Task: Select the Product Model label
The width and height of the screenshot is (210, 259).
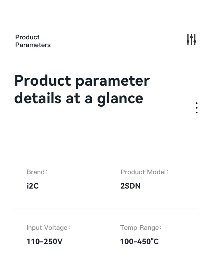Action: (x=144, y=172)
